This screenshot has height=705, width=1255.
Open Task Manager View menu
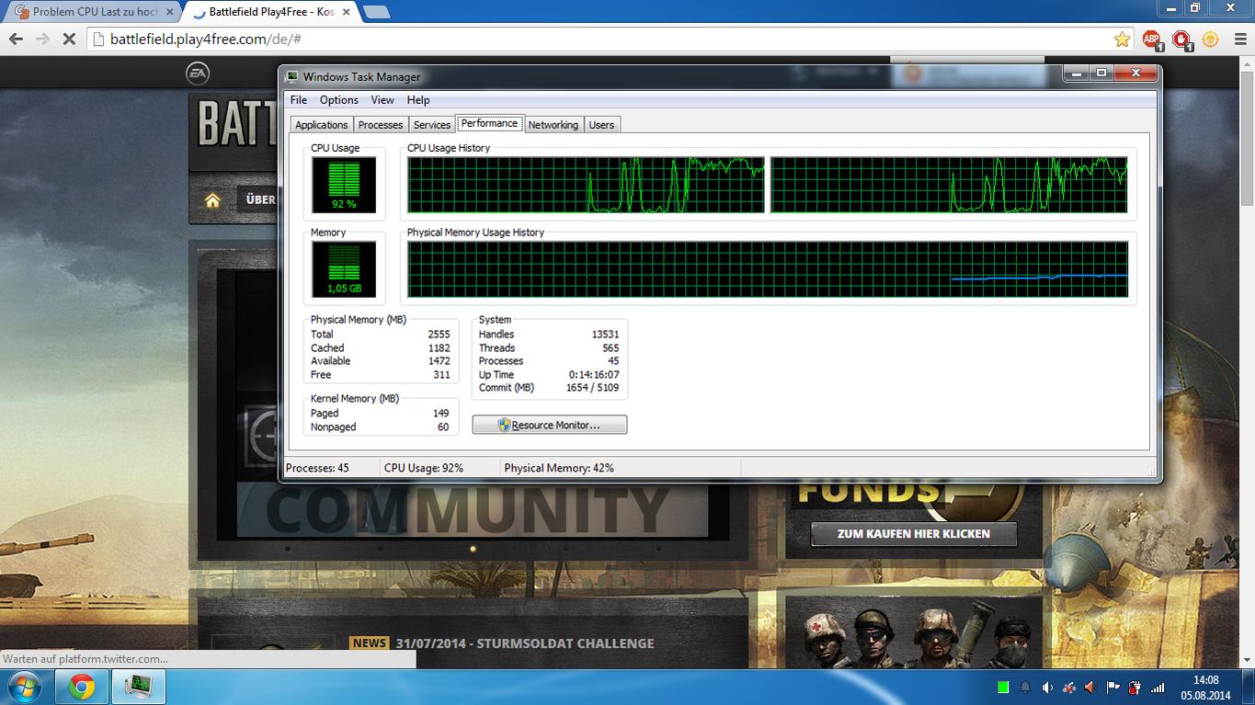coord(382,100)
